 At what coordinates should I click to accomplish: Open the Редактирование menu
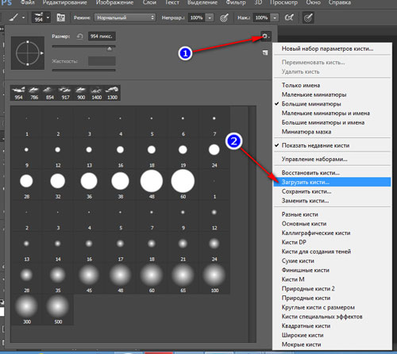(x=65, y=2)
